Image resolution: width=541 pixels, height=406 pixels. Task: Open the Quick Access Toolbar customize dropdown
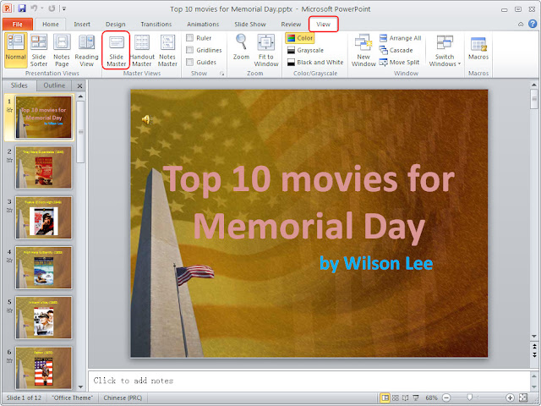[64, 8]
